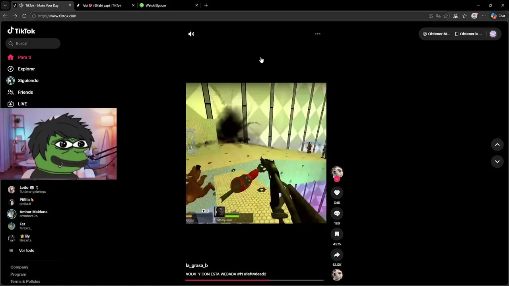The width and height of the screenshot is (509, 286).
Task: Click the Obtener M... coins button
Action: click(436, 34)
